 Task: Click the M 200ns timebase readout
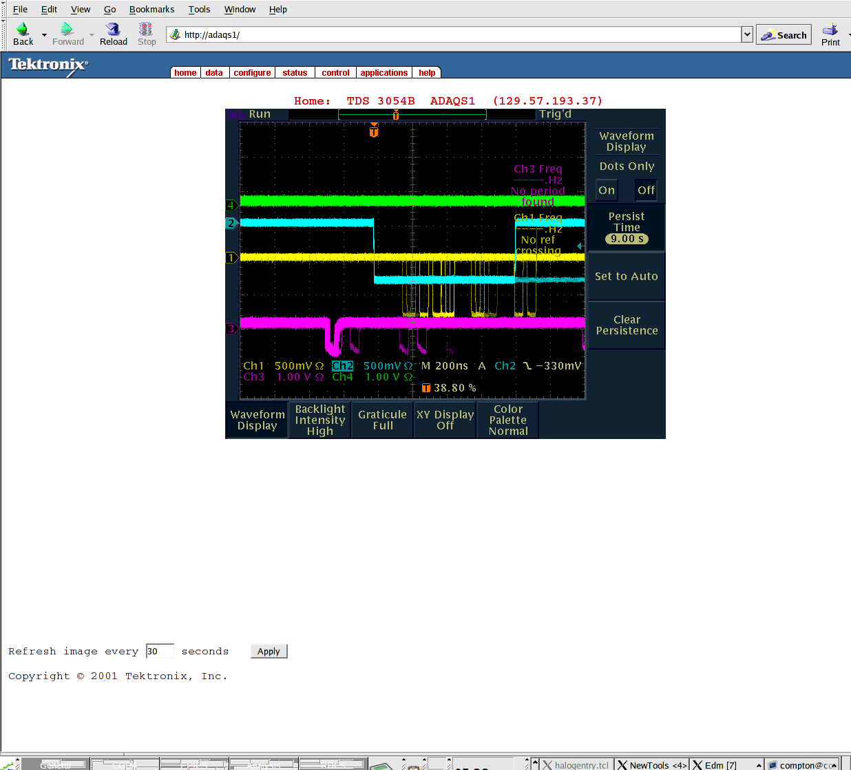(445, 366)
